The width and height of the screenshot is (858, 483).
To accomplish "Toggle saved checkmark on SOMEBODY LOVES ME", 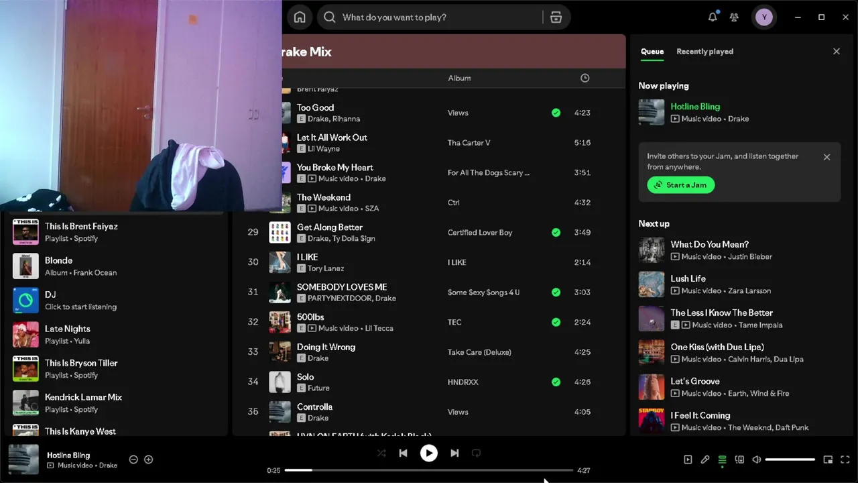I will point(556,292).
